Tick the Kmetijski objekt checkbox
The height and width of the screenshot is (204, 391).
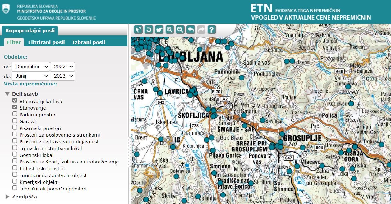coord(15,181)
